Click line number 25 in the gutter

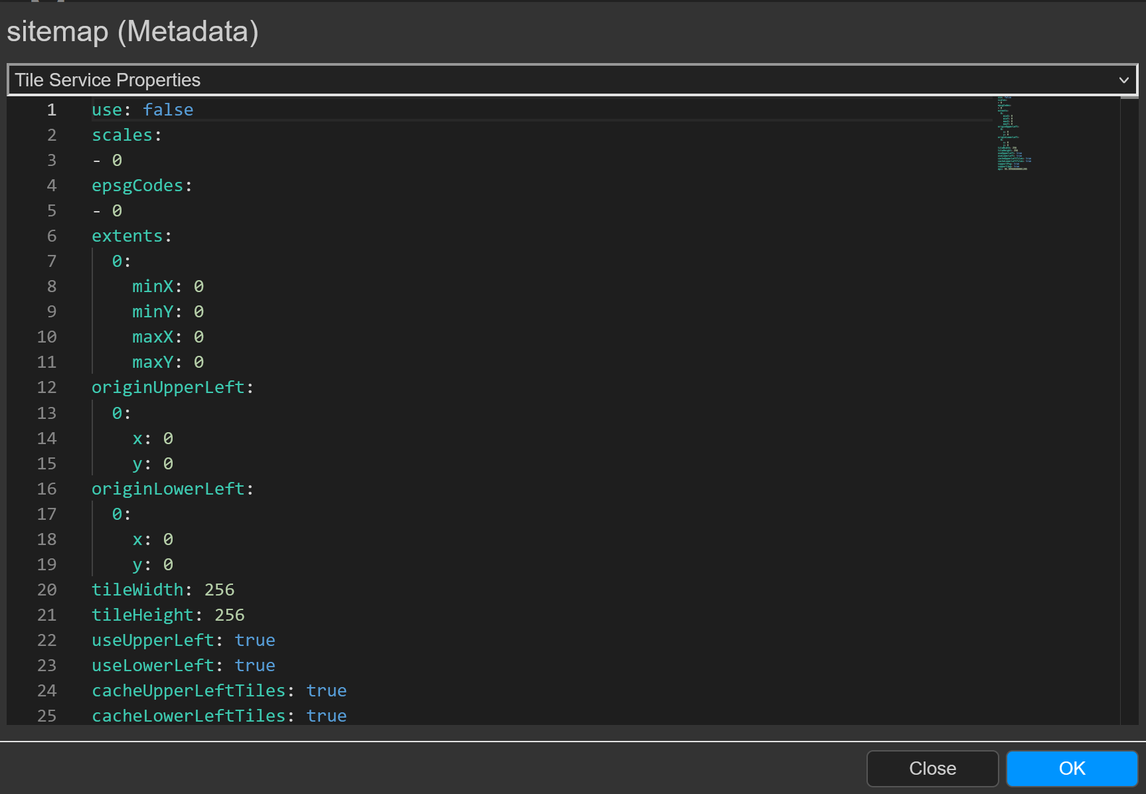[46, 716]
